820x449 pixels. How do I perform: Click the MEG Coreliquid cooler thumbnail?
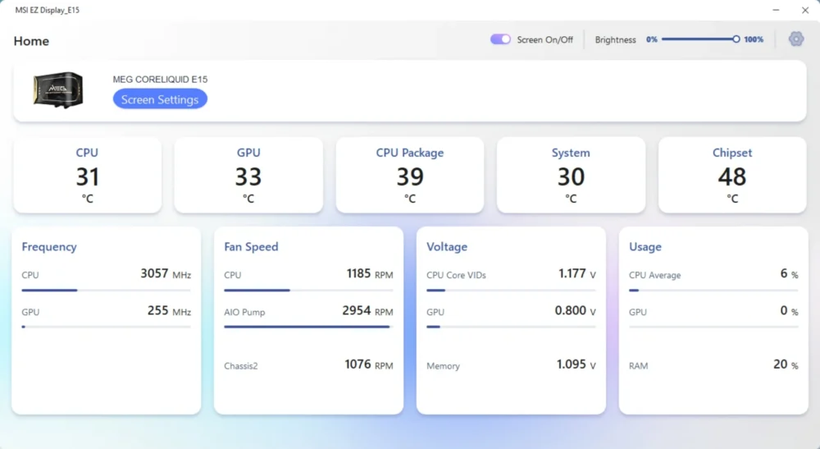click(58, 90)
